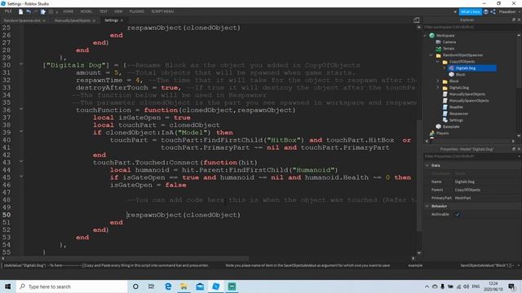This screenshot has height=293, width=522.
Task: Expand the Block folder in the Explorer
Action: (438, 81)
